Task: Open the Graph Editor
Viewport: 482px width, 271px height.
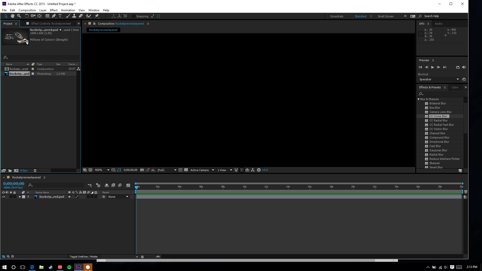Action: coord(128,185)
